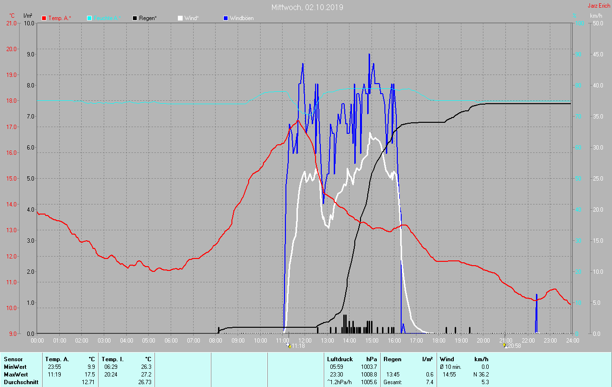Click the indoor temperature maximum 27.2
The width and height of the screenshot is (612, 387).
point(145,375)
